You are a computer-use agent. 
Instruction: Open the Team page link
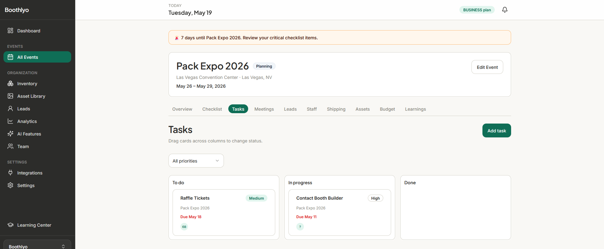37,146
